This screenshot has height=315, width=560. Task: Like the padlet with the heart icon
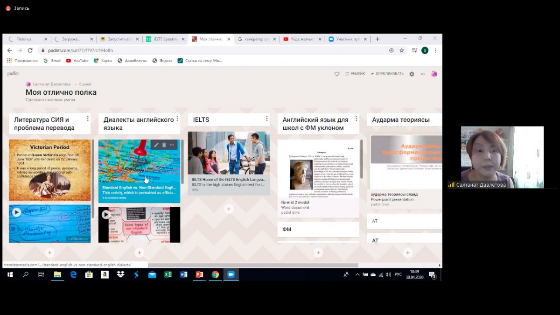337,74
